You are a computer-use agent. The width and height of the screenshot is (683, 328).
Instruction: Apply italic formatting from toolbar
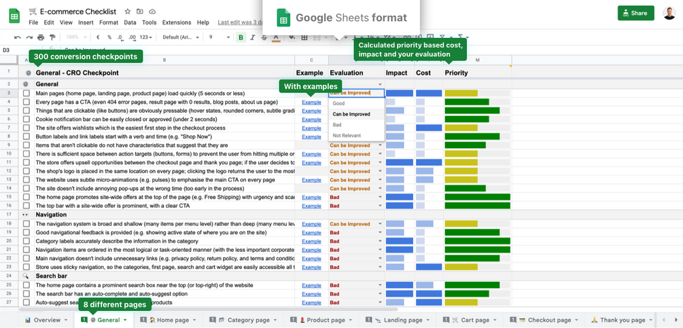(253, 37)
